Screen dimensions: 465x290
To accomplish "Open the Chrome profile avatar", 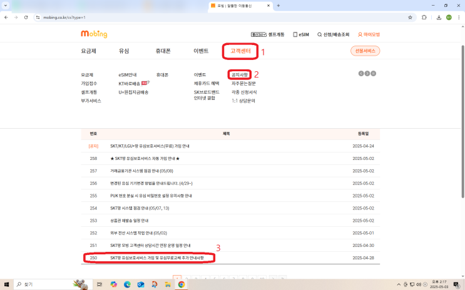I will 449,17.
